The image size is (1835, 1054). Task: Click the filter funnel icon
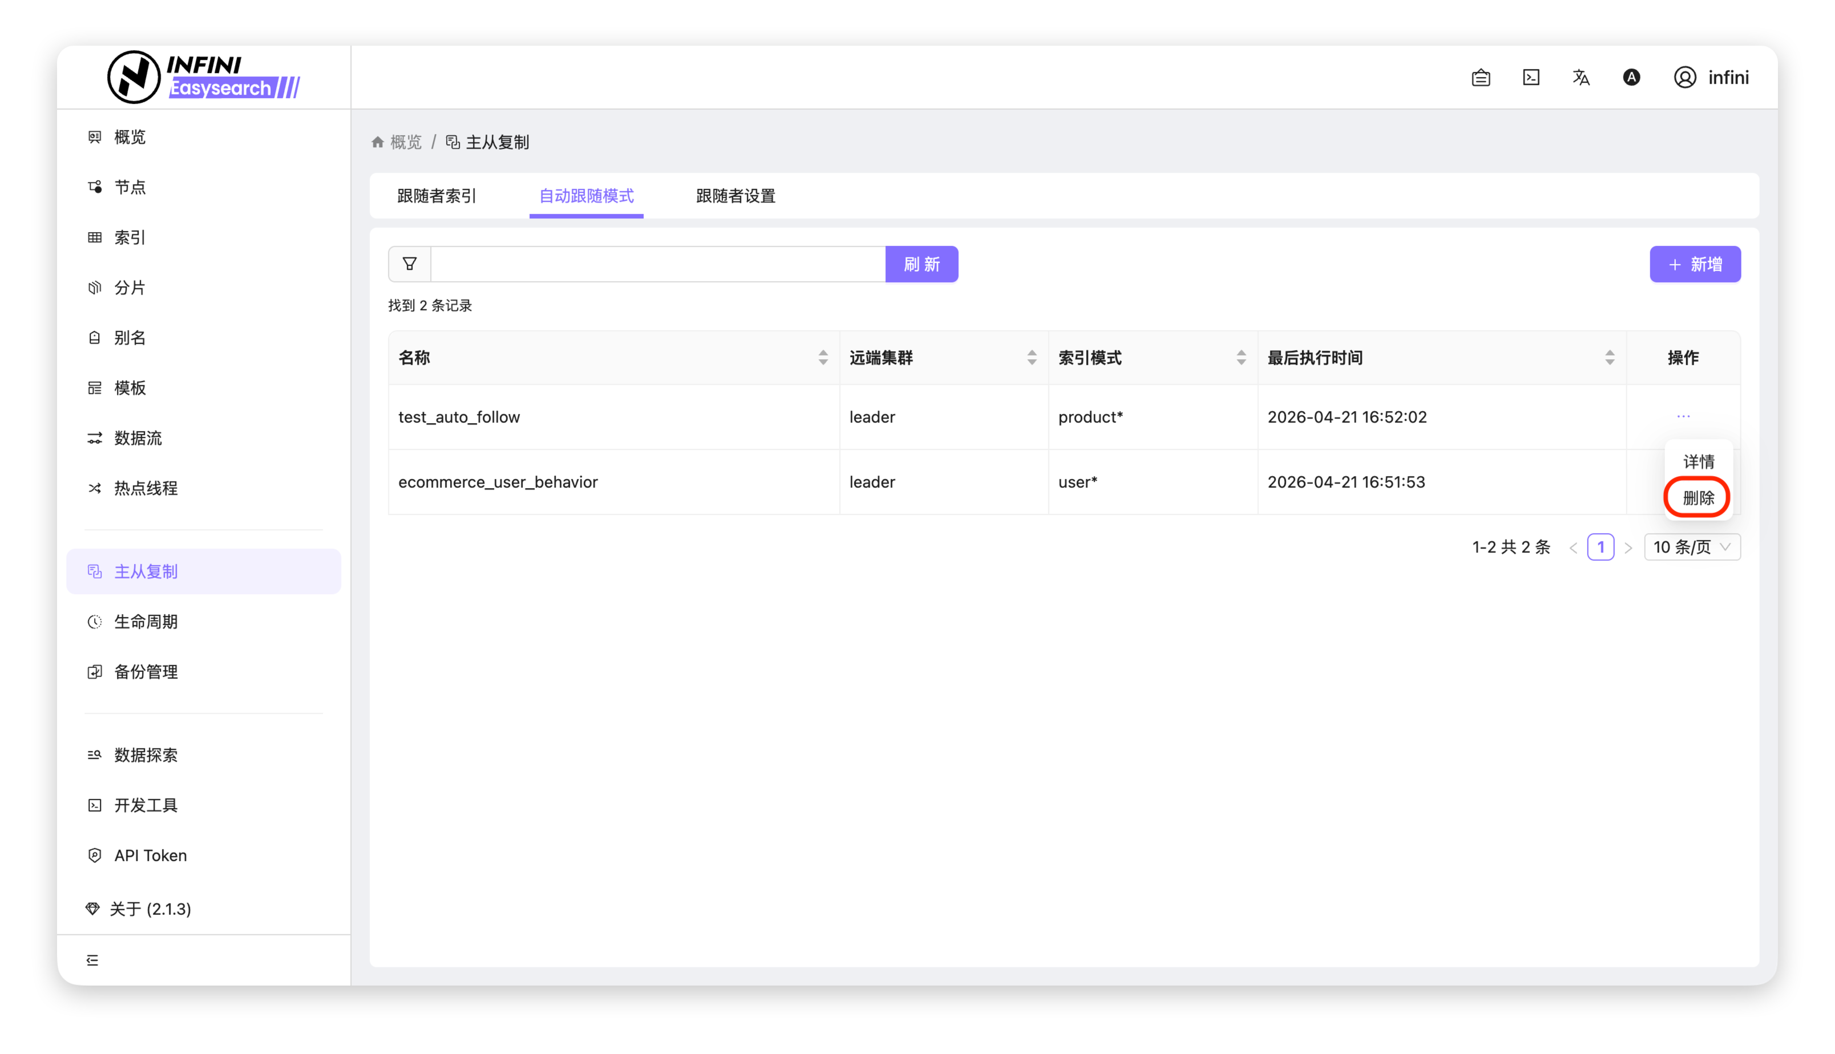click(x=409, y=264)
